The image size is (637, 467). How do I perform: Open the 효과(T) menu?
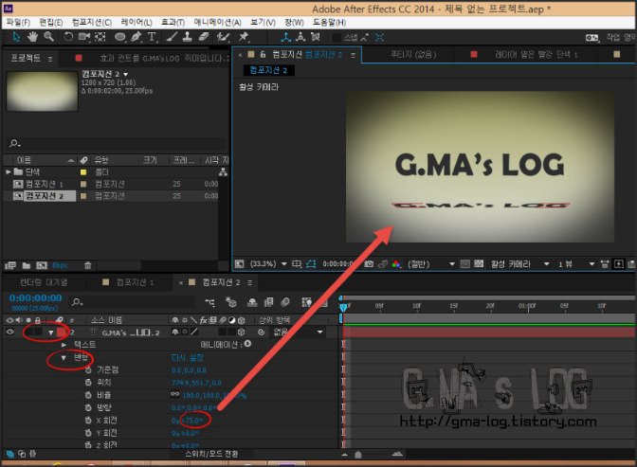[173, 23]
